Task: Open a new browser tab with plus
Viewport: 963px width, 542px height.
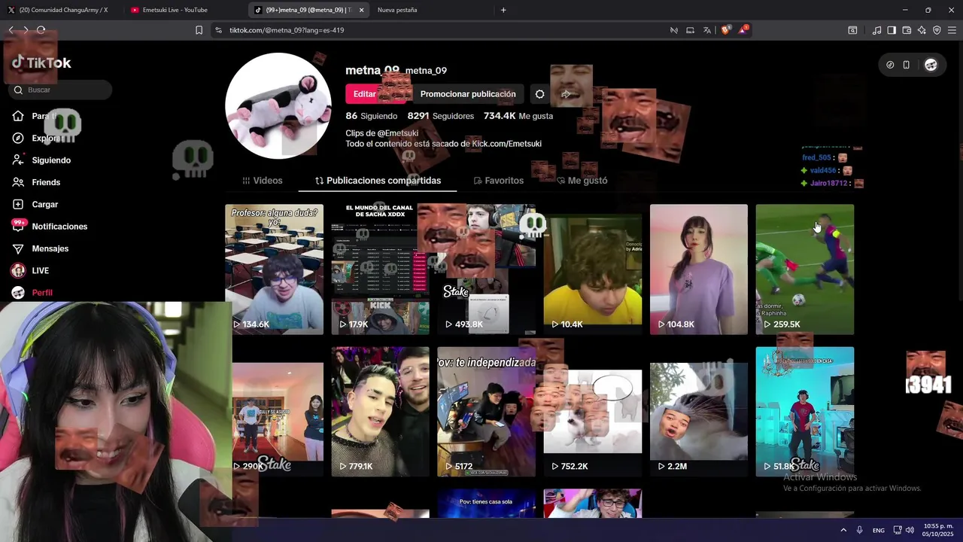Action: (503, 10)
